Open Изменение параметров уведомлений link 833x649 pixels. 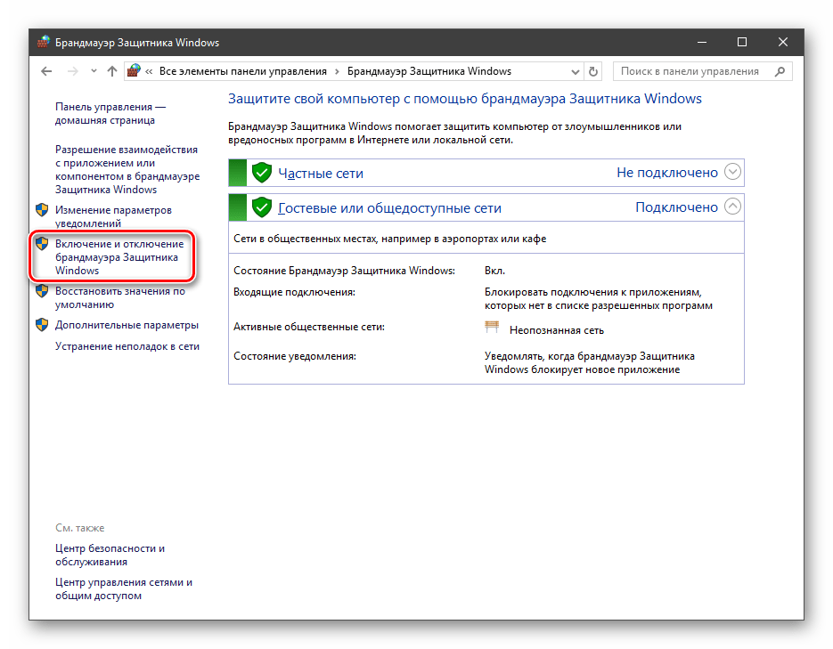pyautogui.click(x=113, y=216)
